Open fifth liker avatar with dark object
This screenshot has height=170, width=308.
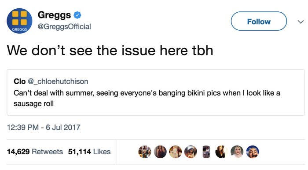tap(206, 152)
